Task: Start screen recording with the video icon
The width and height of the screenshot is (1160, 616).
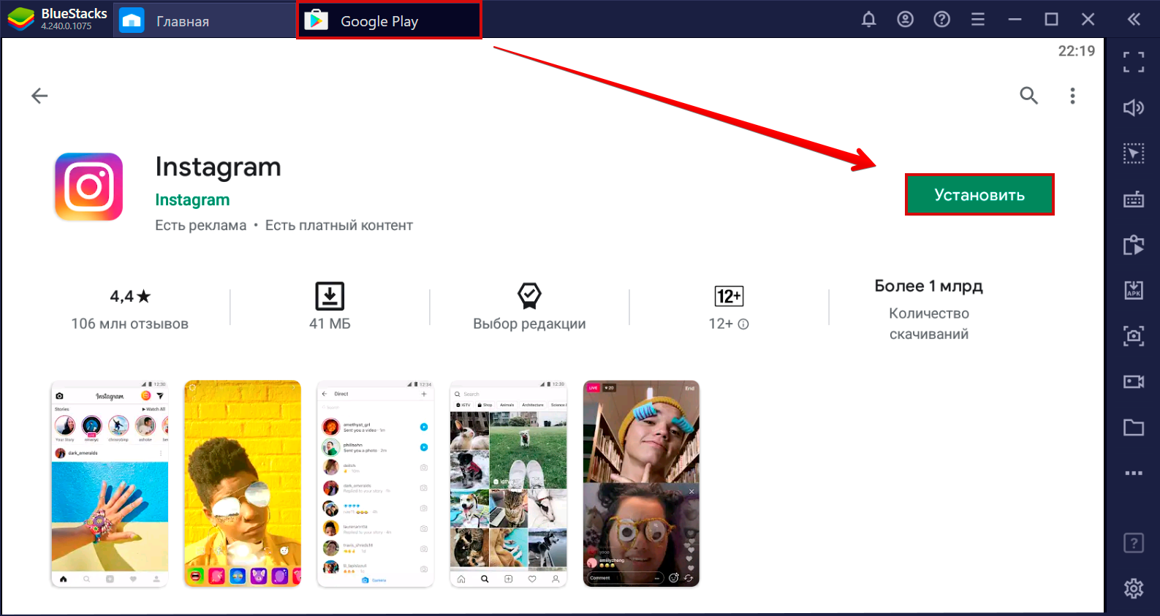Action: (x=1134, y=381)
